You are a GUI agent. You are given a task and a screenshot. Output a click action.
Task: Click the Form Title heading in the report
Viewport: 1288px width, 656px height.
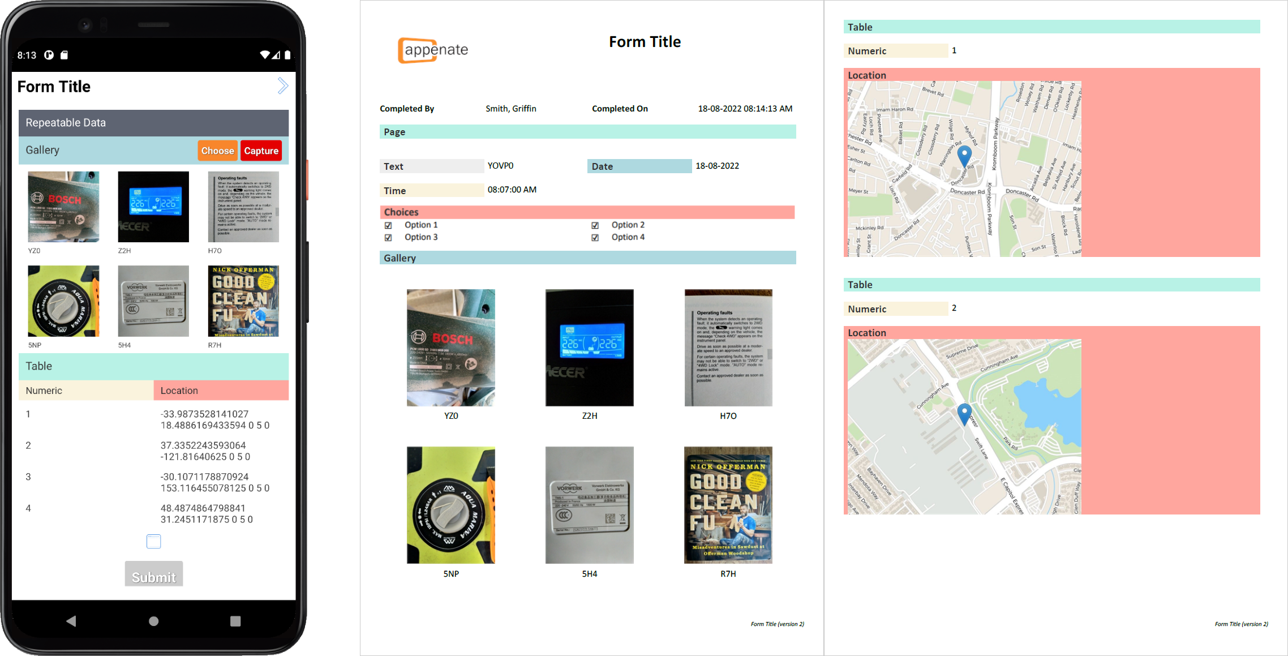(645, 42)
